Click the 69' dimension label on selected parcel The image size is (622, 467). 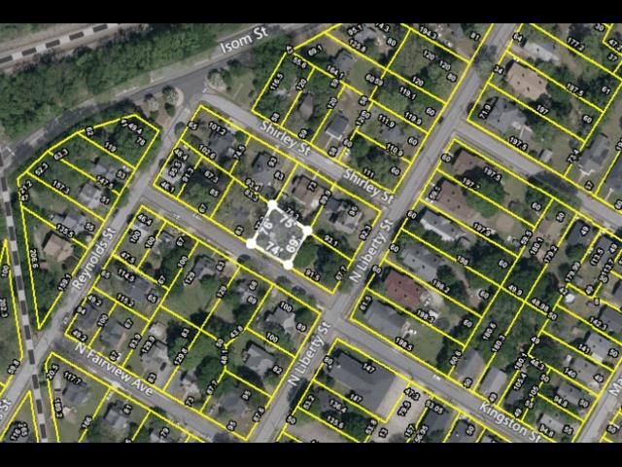pos(293,249)
